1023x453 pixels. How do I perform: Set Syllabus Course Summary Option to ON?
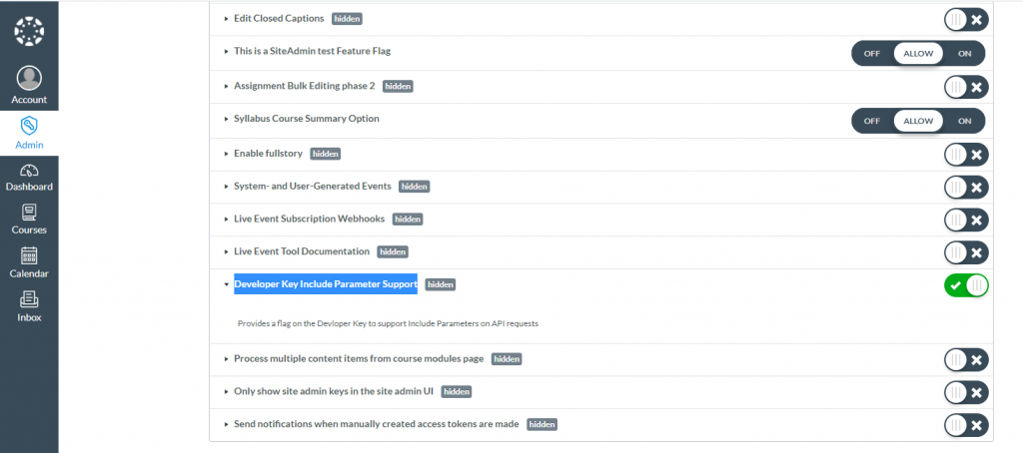(964, 121)
